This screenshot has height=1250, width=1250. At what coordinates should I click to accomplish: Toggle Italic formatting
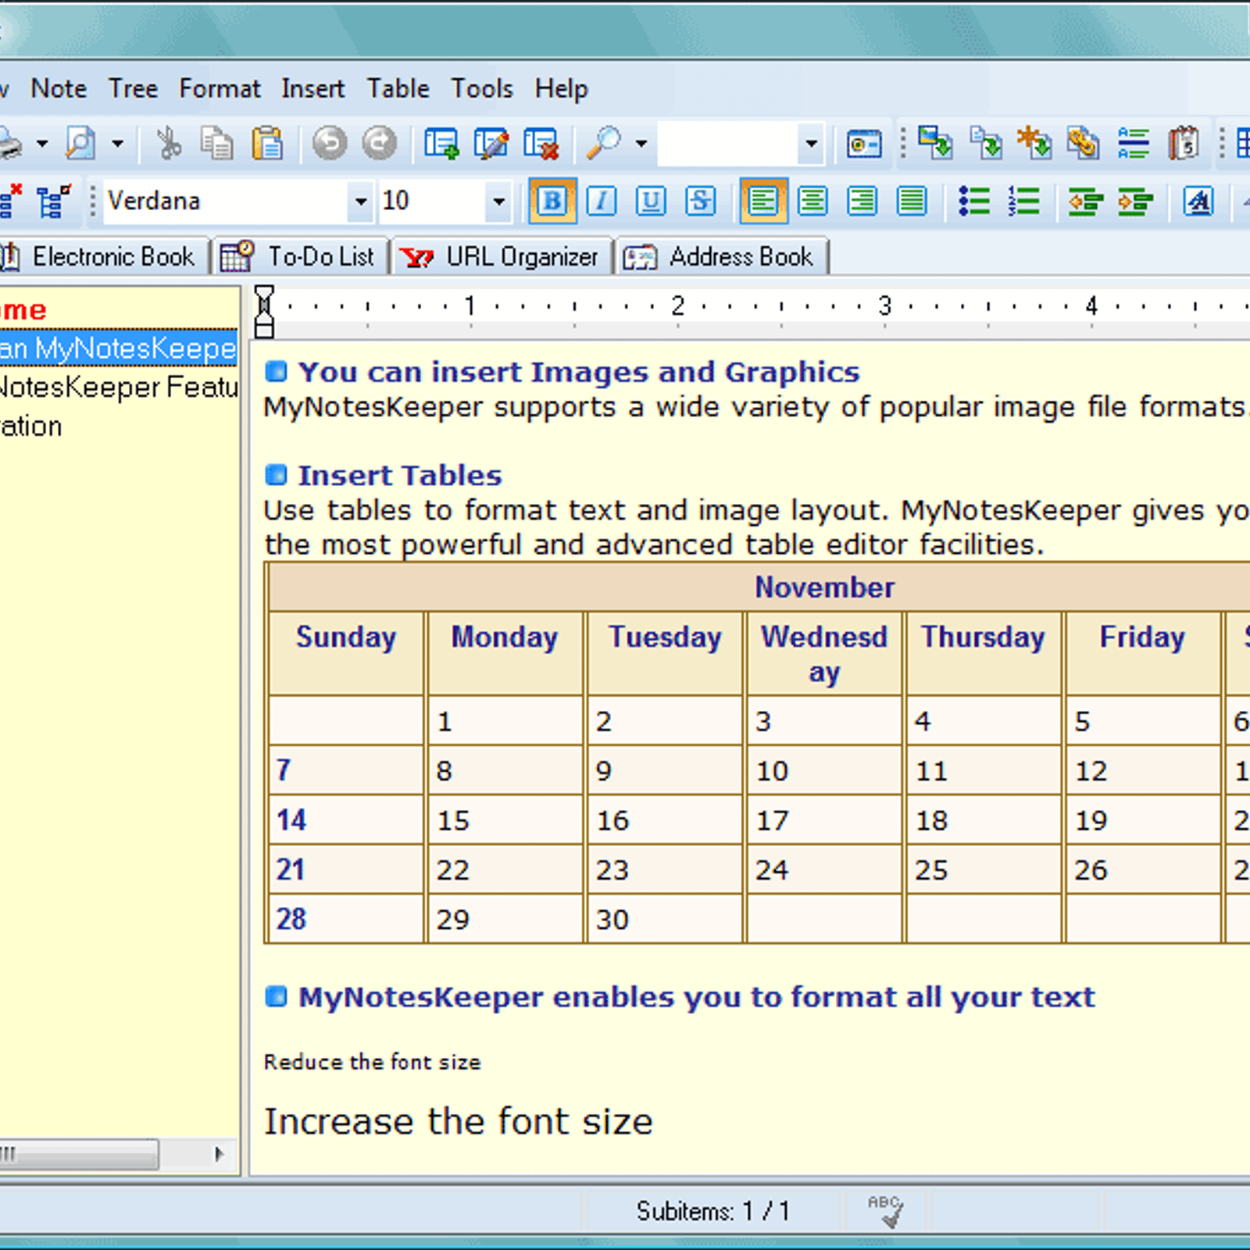coord(602,202)
